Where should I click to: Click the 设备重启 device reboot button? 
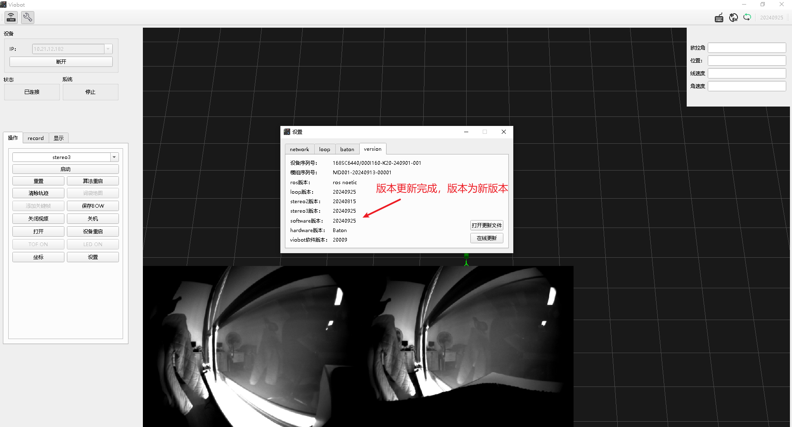coord(93,232)
